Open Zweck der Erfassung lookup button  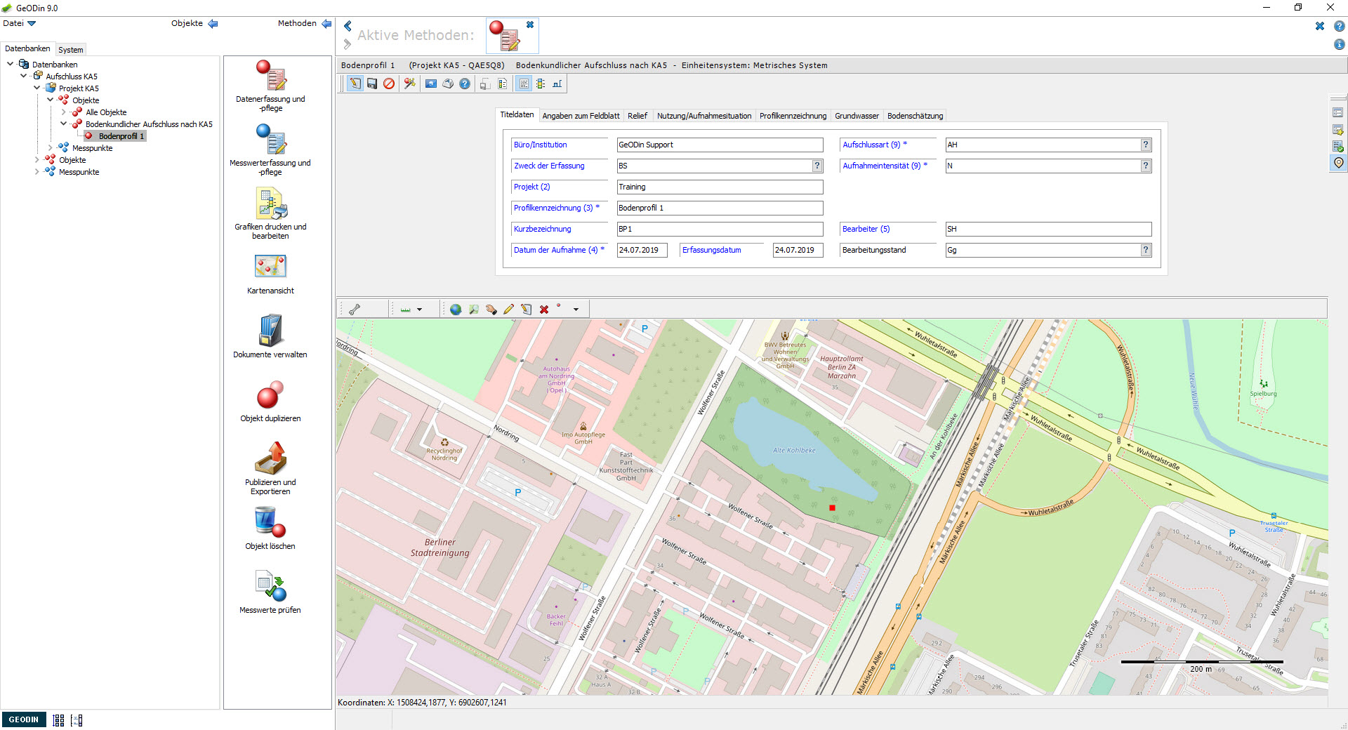click(817, 166)
